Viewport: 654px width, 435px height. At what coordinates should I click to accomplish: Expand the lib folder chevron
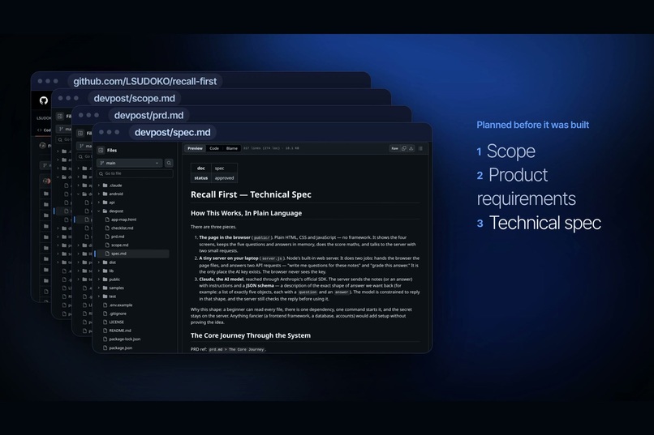pyautogui.click(x=99, y=271)
